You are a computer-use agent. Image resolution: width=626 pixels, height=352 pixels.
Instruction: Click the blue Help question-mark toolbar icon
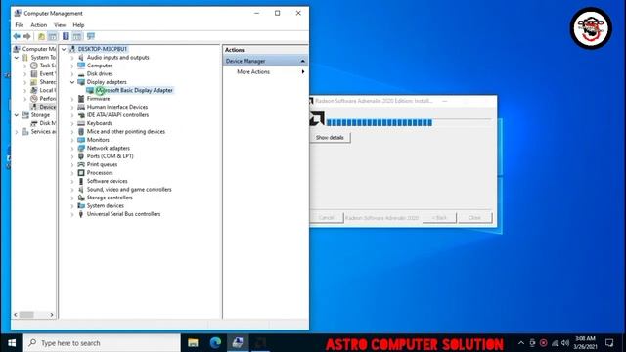(x=66, y=36)
